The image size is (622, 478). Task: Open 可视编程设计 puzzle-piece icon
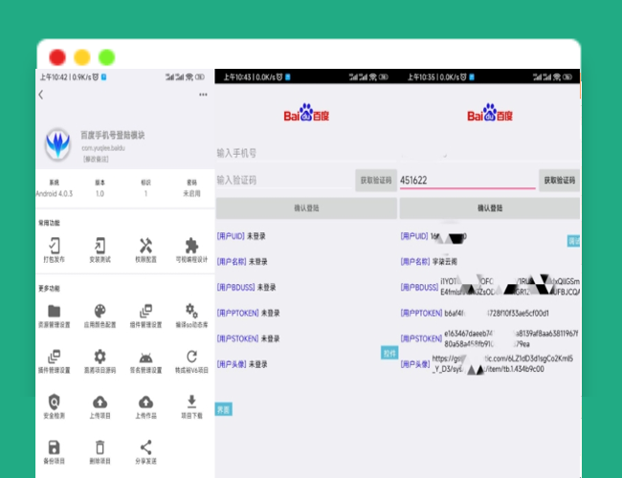(191, 246)
